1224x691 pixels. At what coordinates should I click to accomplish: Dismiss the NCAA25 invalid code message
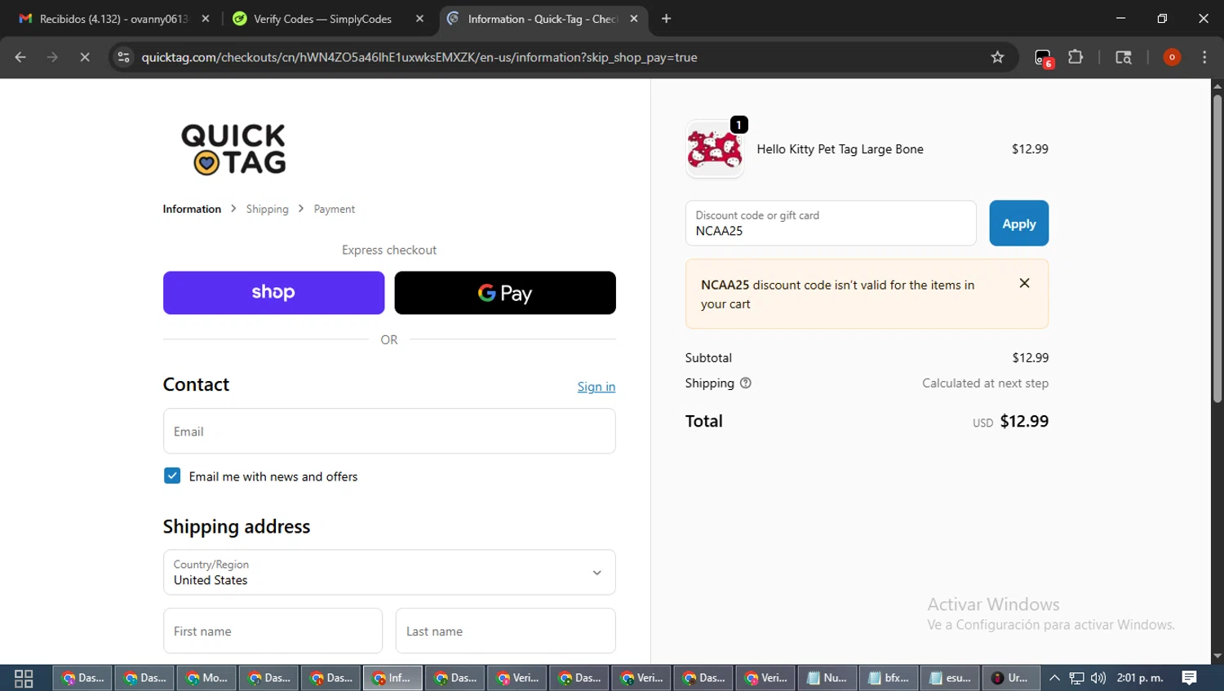point(1024,283)
